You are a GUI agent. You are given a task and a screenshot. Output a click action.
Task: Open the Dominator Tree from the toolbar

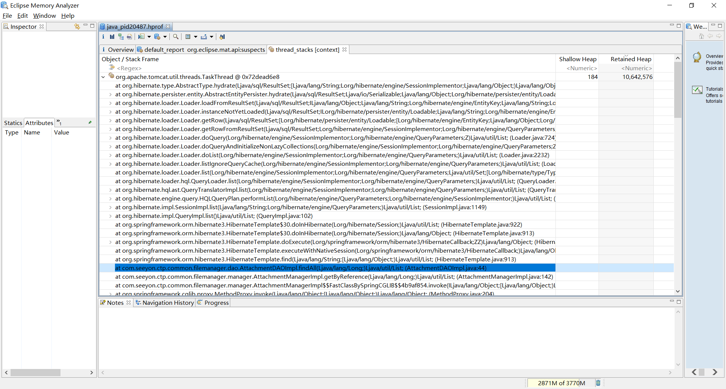pos(121,37)
